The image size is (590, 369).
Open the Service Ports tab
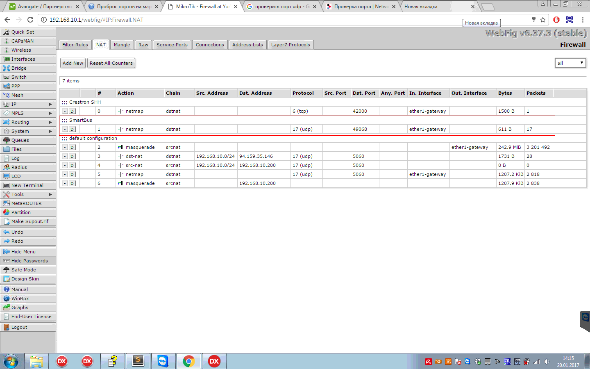tap(172, 45)
